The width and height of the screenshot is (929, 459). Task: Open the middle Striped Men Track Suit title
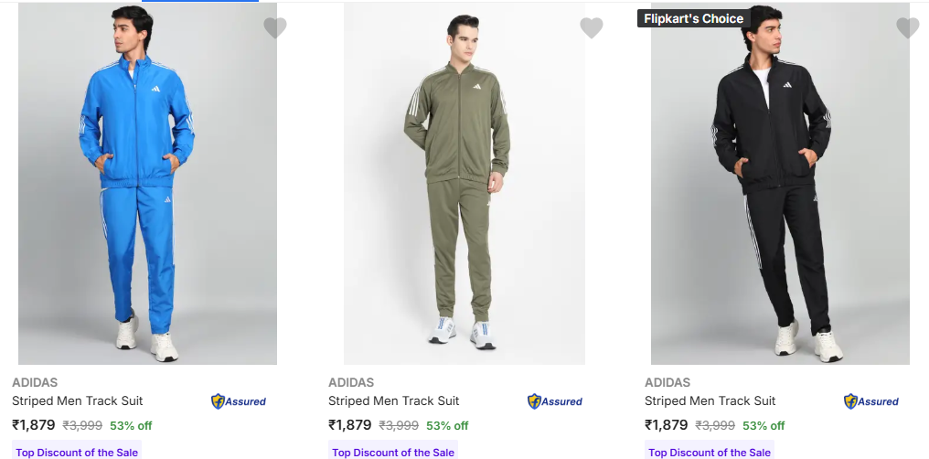(394, 400)
